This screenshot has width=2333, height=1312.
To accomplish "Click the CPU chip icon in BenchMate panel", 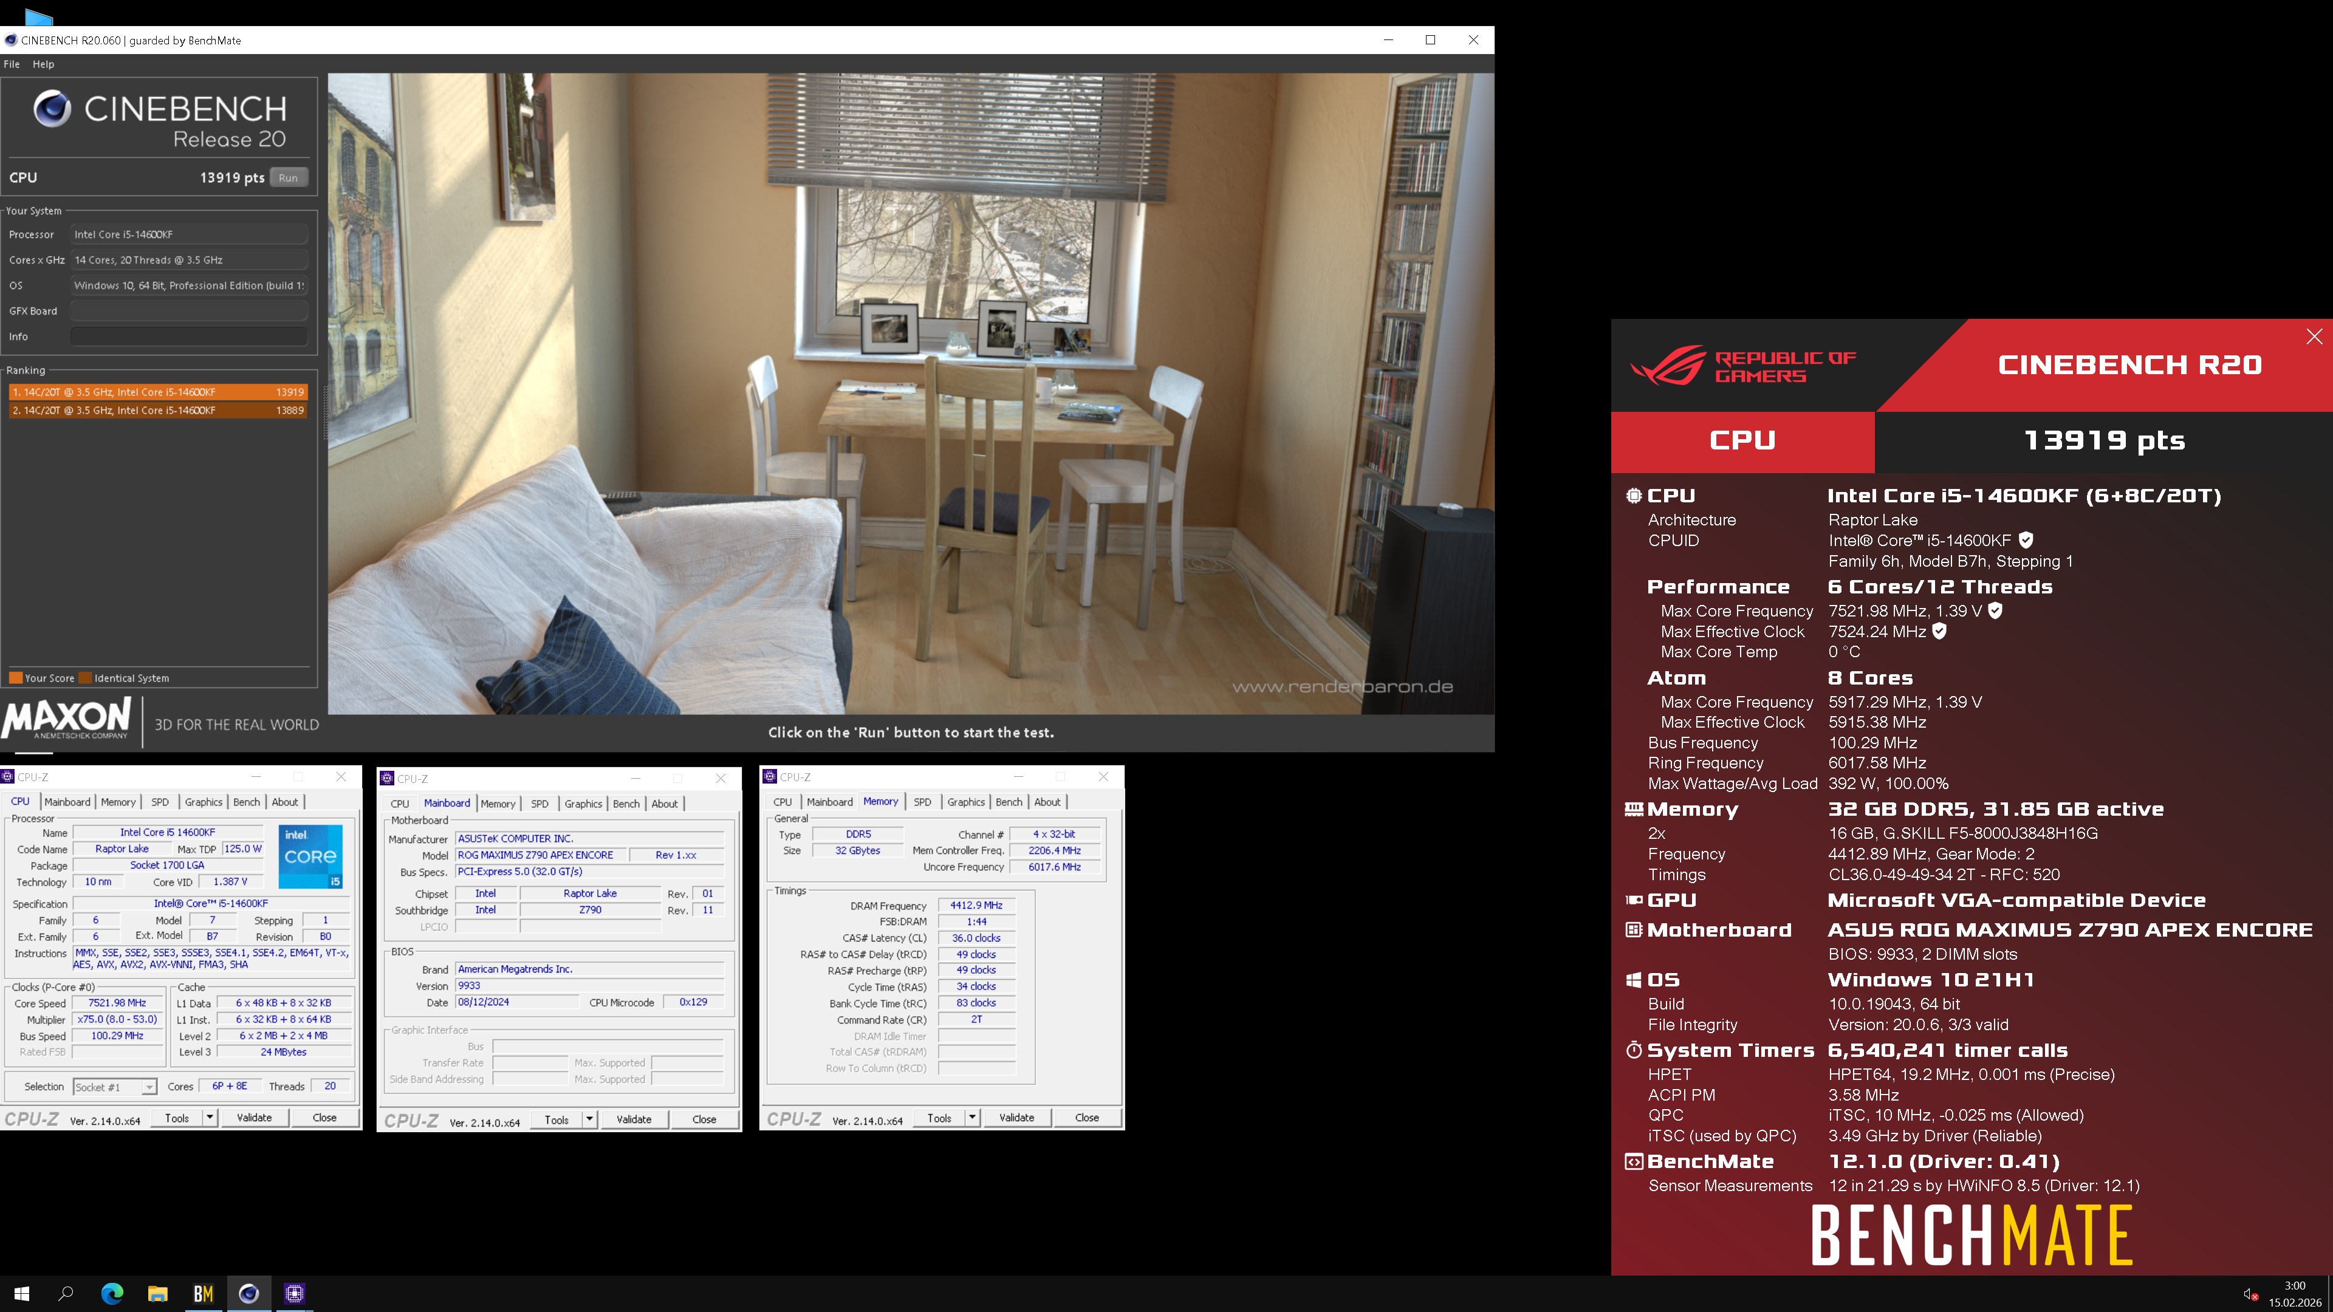I will 1634,495.
